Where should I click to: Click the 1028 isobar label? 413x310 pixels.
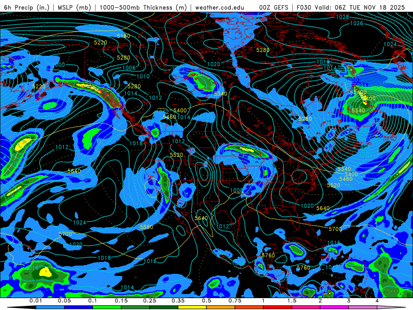[342, 17]
